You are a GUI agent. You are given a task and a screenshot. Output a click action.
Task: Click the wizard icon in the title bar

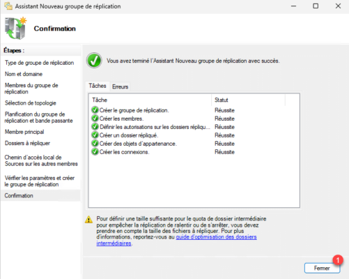[8, 6]
